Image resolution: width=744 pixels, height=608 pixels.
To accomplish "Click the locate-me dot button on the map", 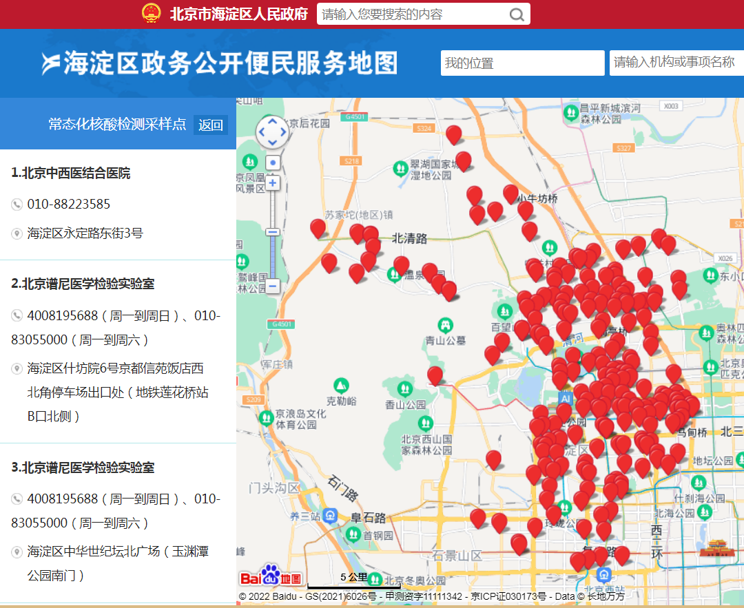I will (273, 163).
